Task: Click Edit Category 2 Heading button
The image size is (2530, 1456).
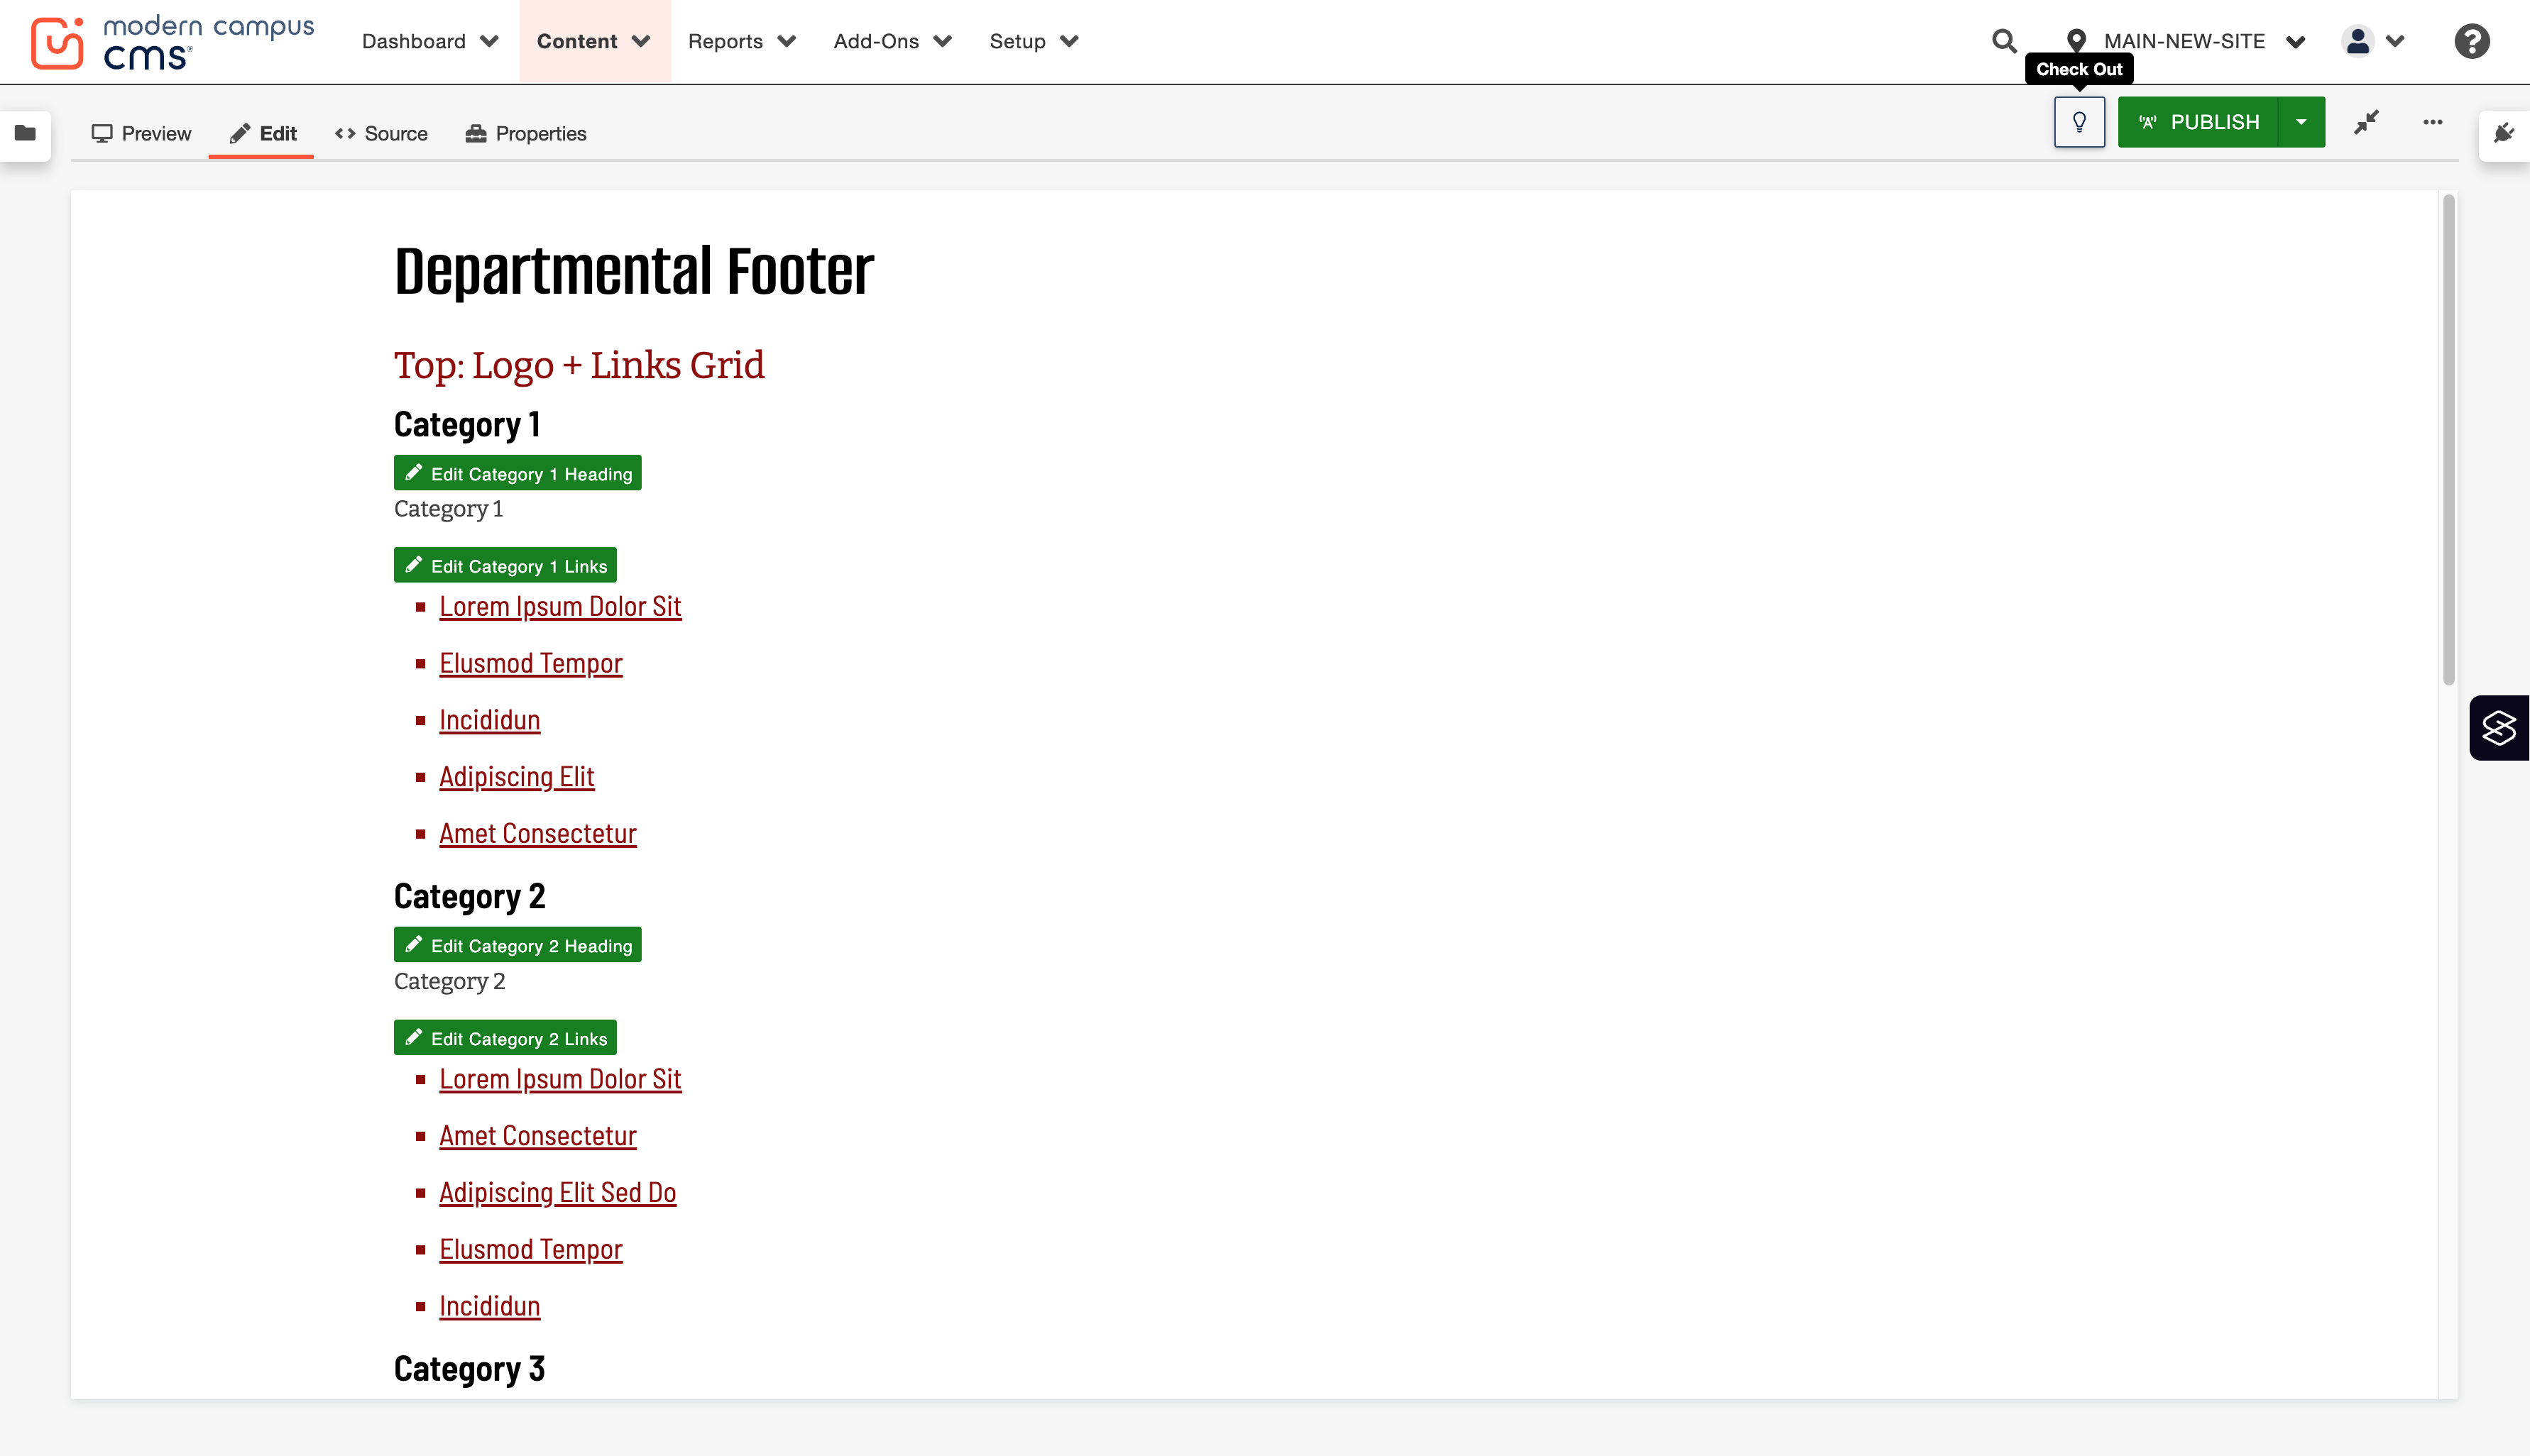Action: pos(517,945)
